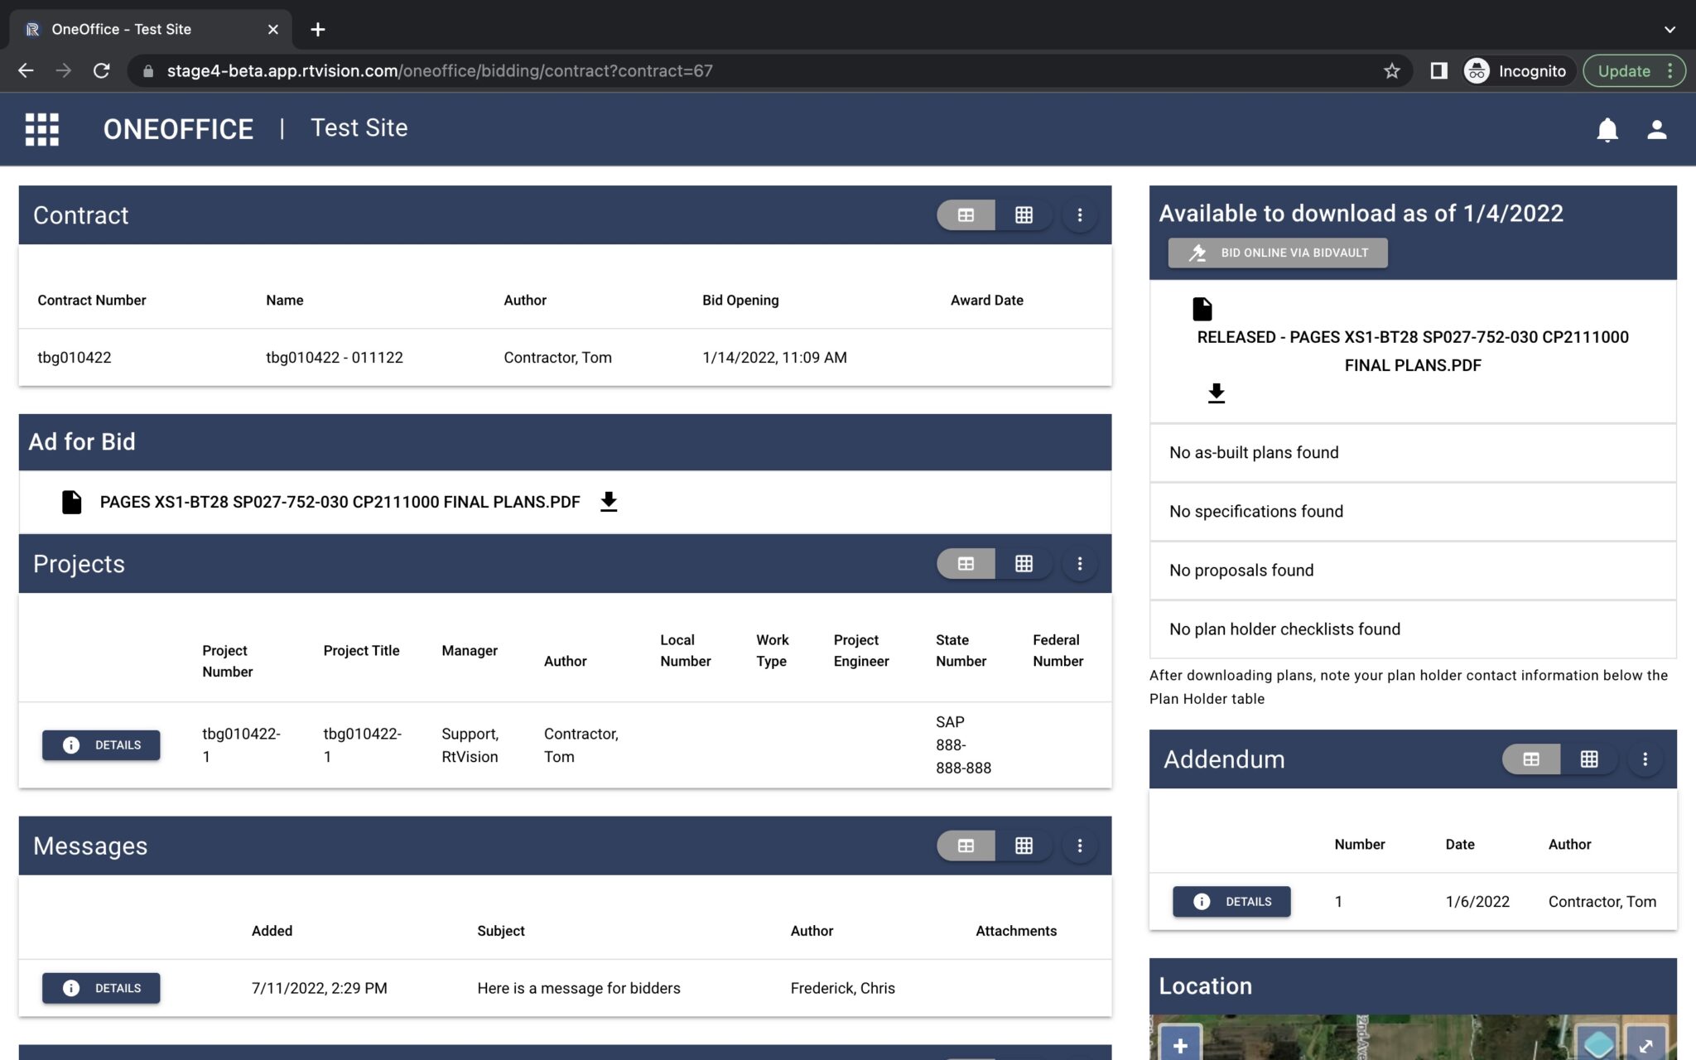The height and width of the screenshot is (1060, 1696).
Task: Open the Contract panel overflow menu
Action: pos(1080,214)
